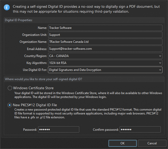Open the Use Digital ID For dropdown
This screenshot has height=149, width=168.
105,70
